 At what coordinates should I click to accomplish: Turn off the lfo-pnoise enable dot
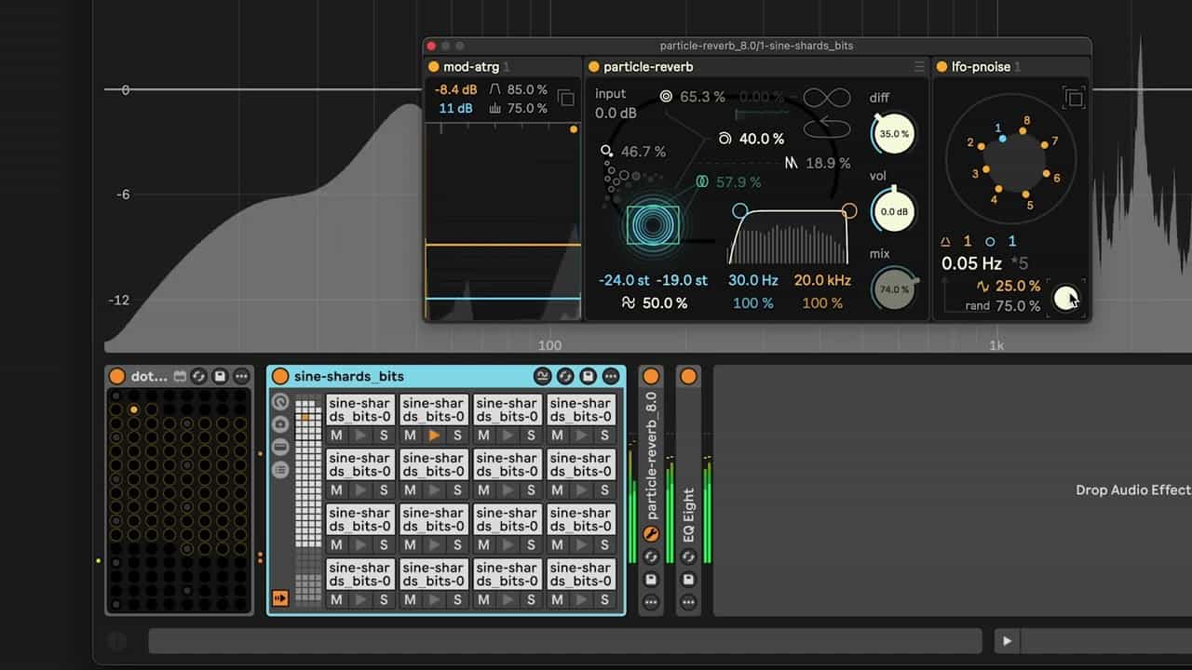coord(942,67)
